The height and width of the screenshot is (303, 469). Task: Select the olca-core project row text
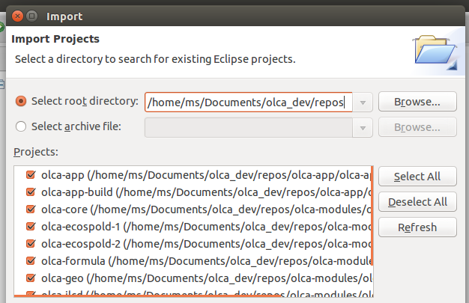206,209
